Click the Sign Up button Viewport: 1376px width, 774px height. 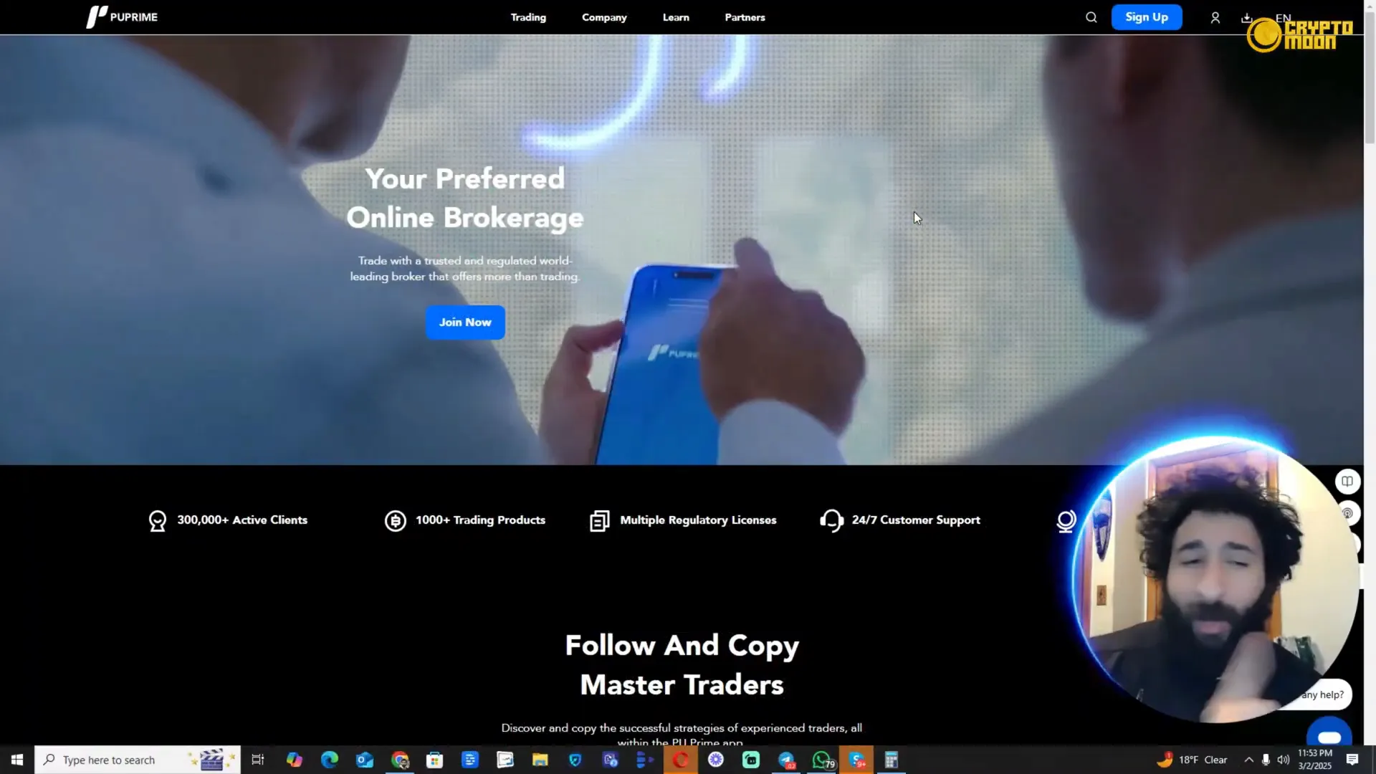click(x=1147, y=17)
